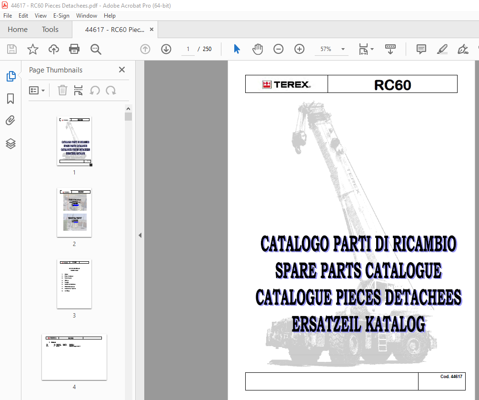Open the Attachments paperclip panel
Viewport: 479px width, 400px height.
tap(10, 121)
